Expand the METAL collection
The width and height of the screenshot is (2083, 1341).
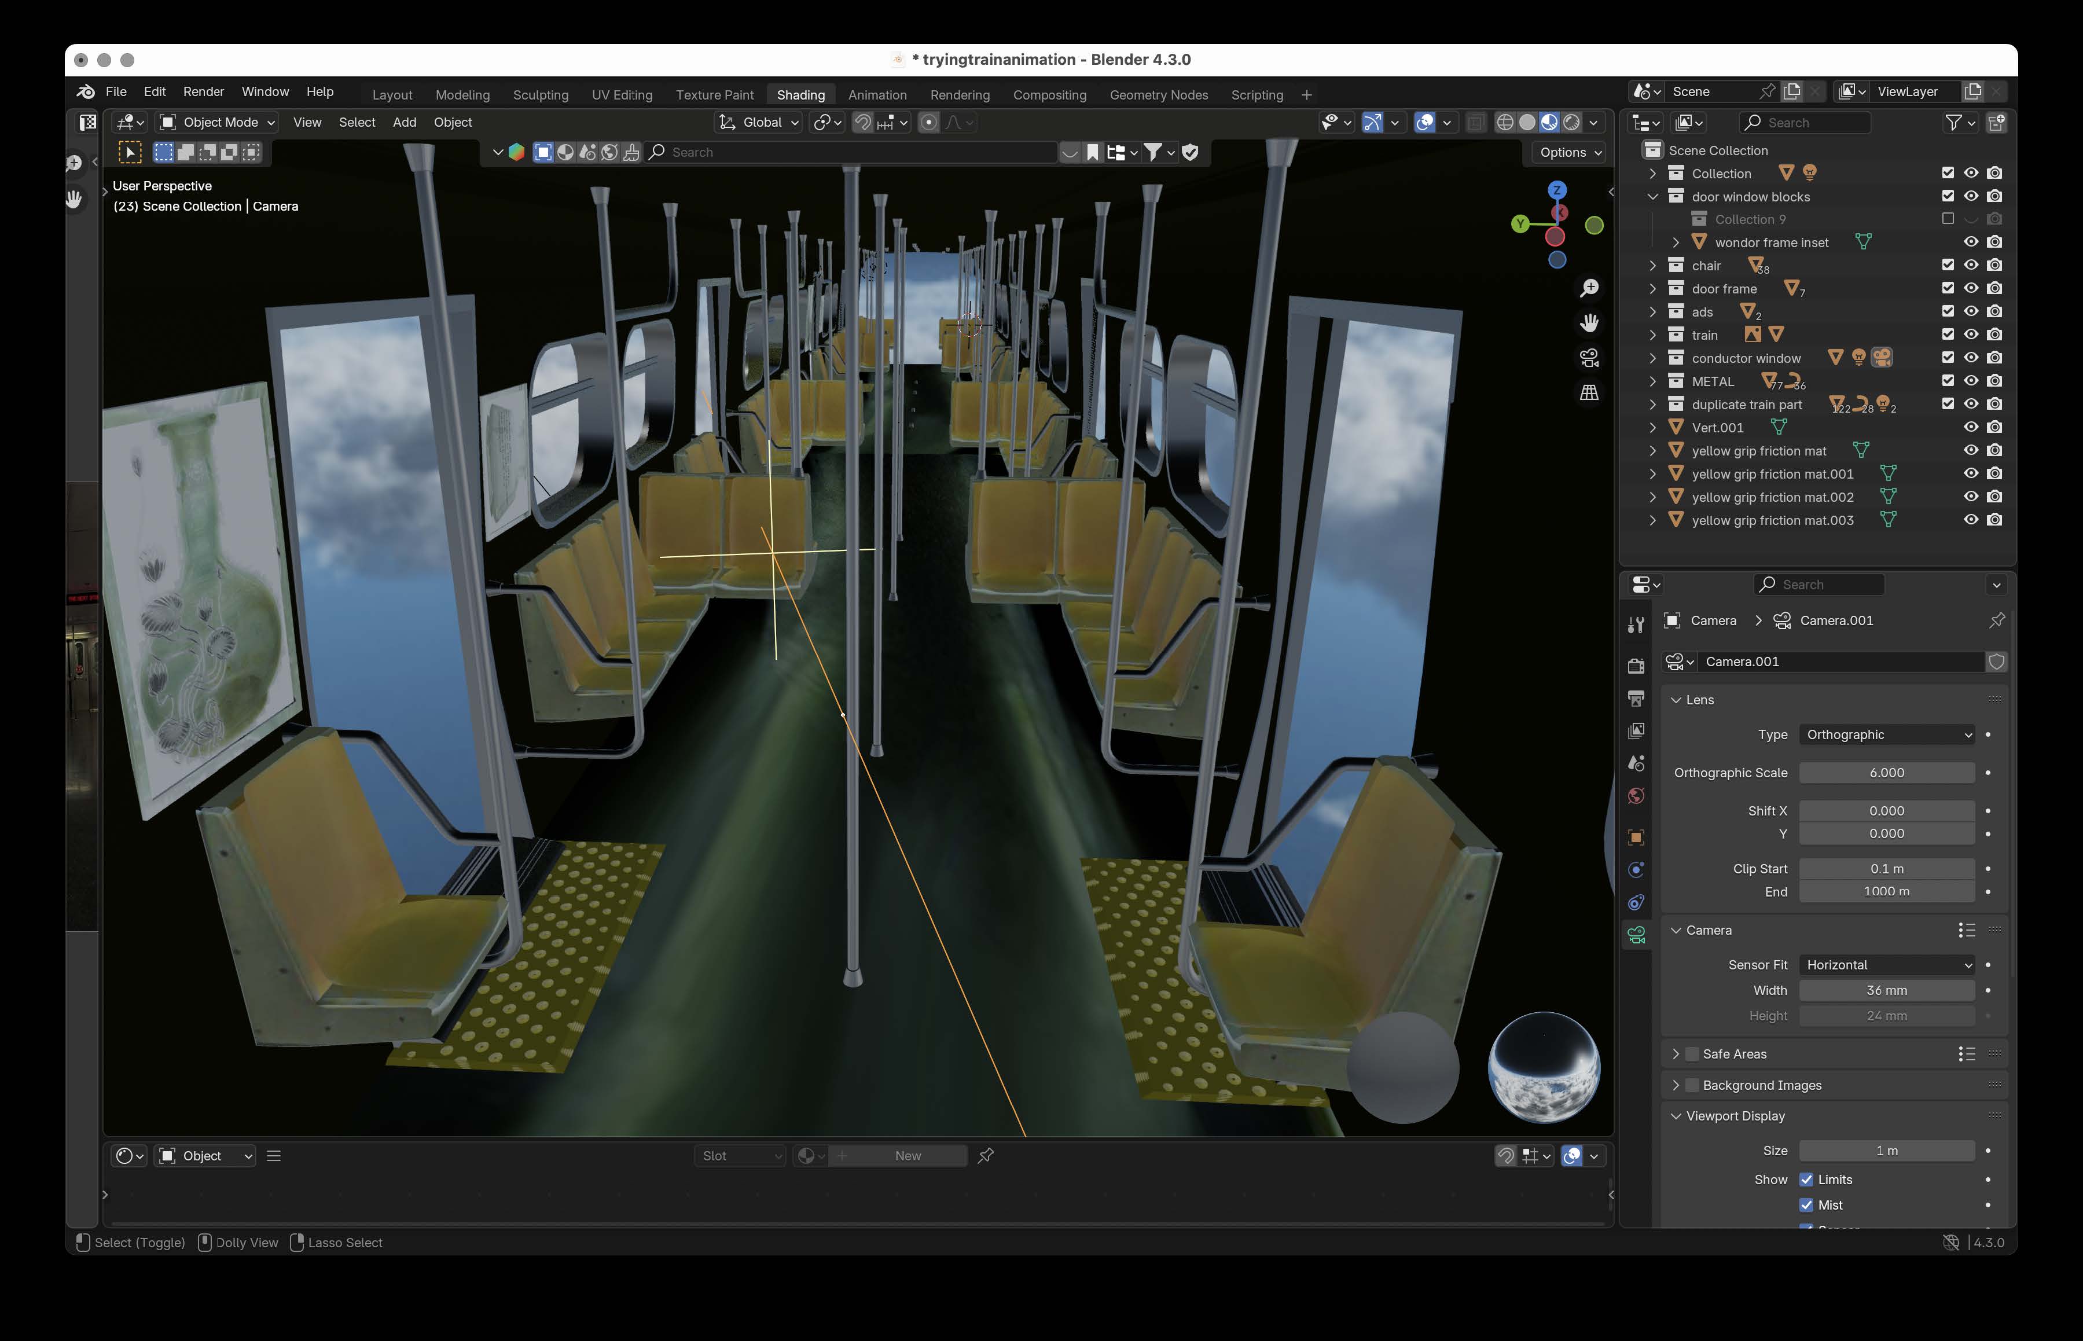click(1652, 381)
